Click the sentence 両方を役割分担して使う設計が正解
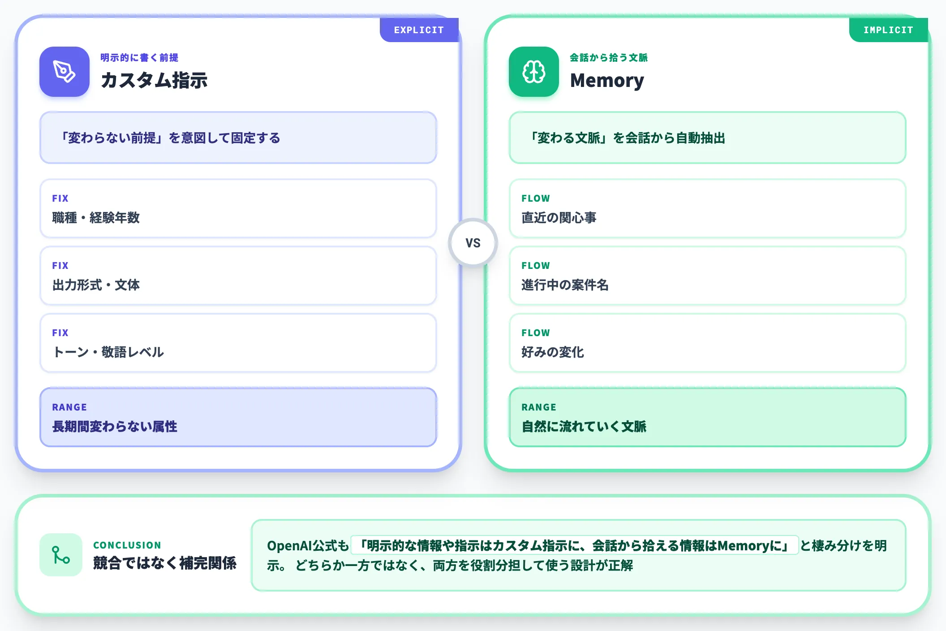 coord(533,566)
